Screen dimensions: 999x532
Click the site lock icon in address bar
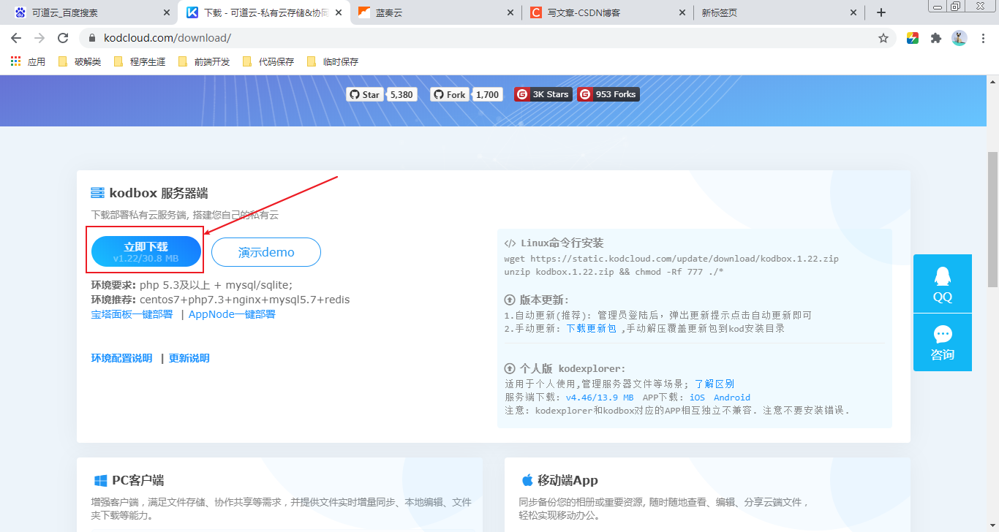click(x=92, y=38)
